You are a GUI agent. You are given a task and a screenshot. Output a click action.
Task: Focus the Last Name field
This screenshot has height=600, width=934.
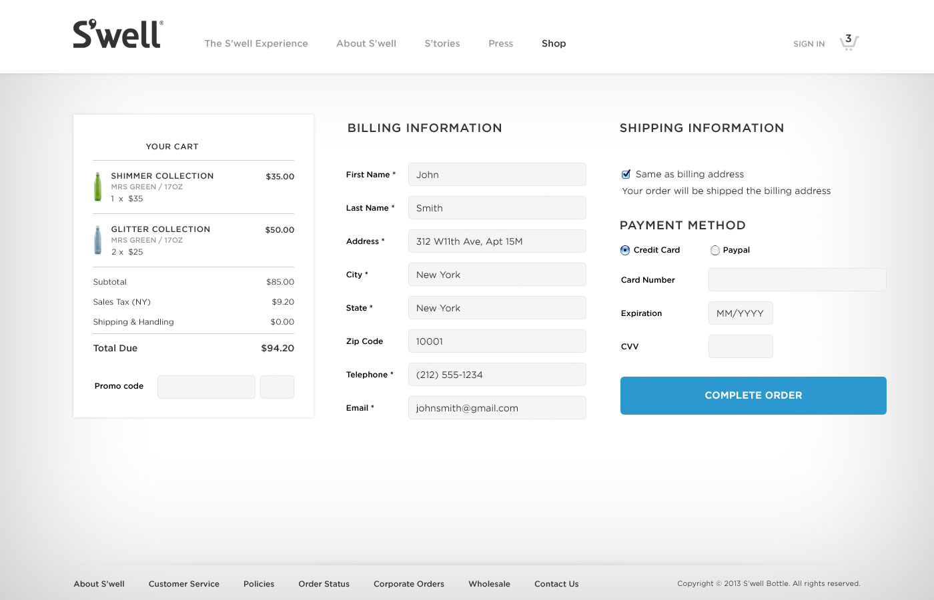coord(497,208)
